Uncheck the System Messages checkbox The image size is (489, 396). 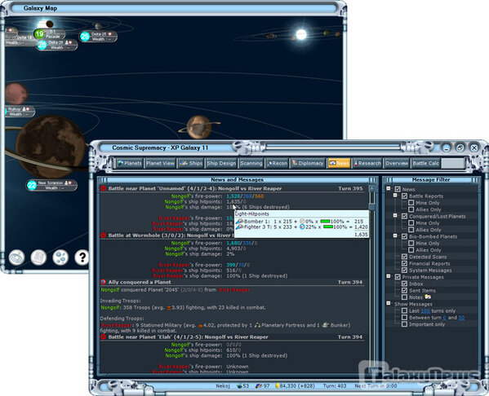coord(404,271)
